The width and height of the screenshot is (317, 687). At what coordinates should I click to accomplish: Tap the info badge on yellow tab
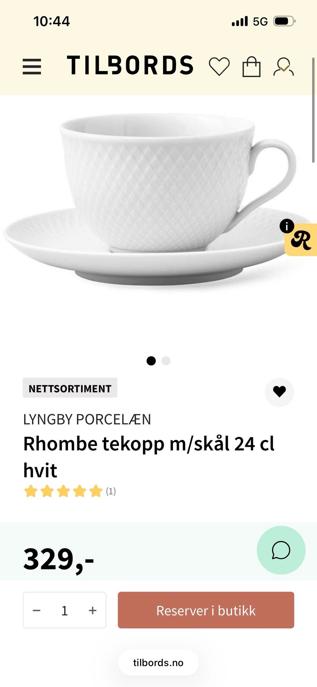pos(287,226)
